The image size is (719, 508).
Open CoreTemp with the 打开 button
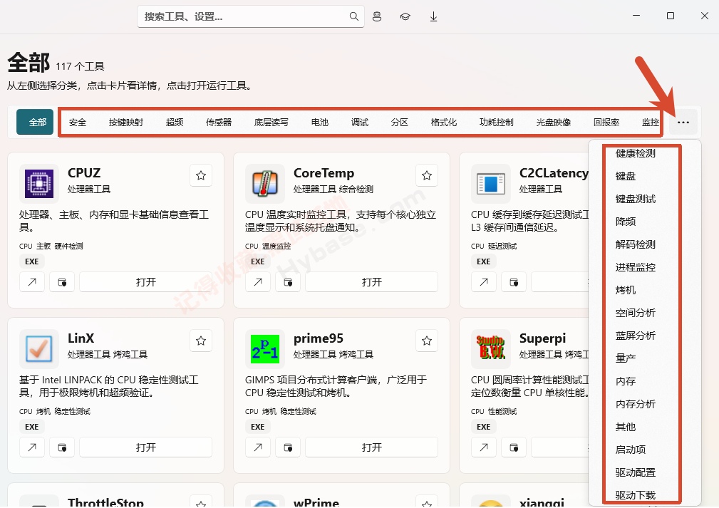[x=372, y=282]
